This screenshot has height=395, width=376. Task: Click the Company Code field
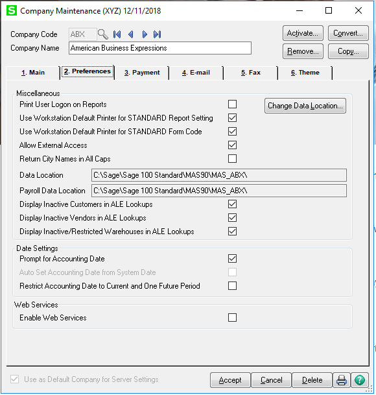tap(82, 34)
